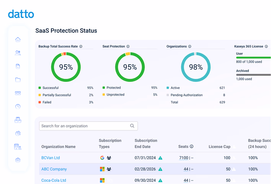Click the 44 seats value for Coca-Cola Ltd
Image resolution: width=271 pixels, height=184 pixels.
[x=186, y=181]
